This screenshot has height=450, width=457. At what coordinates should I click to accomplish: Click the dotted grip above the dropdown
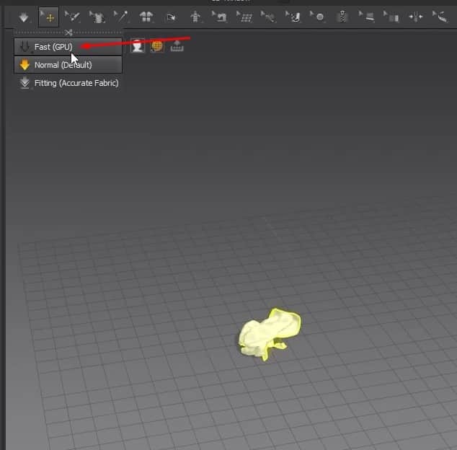point(68,32)
